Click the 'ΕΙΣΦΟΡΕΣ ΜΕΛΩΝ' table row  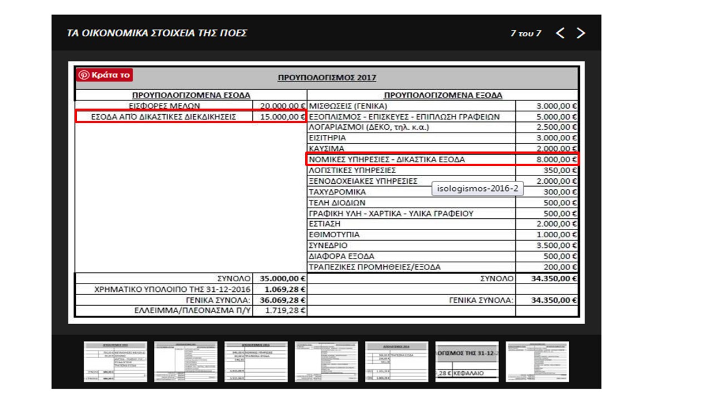click(x=164, y=106)
